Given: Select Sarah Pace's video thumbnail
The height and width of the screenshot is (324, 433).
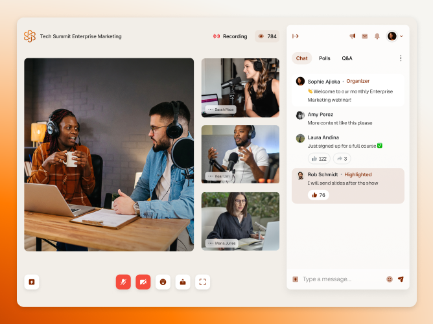Looking at the screenshot, I should (x=240, y=87).
